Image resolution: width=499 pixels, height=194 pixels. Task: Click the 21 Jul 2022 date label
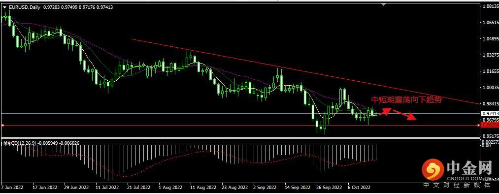point(139,188)
